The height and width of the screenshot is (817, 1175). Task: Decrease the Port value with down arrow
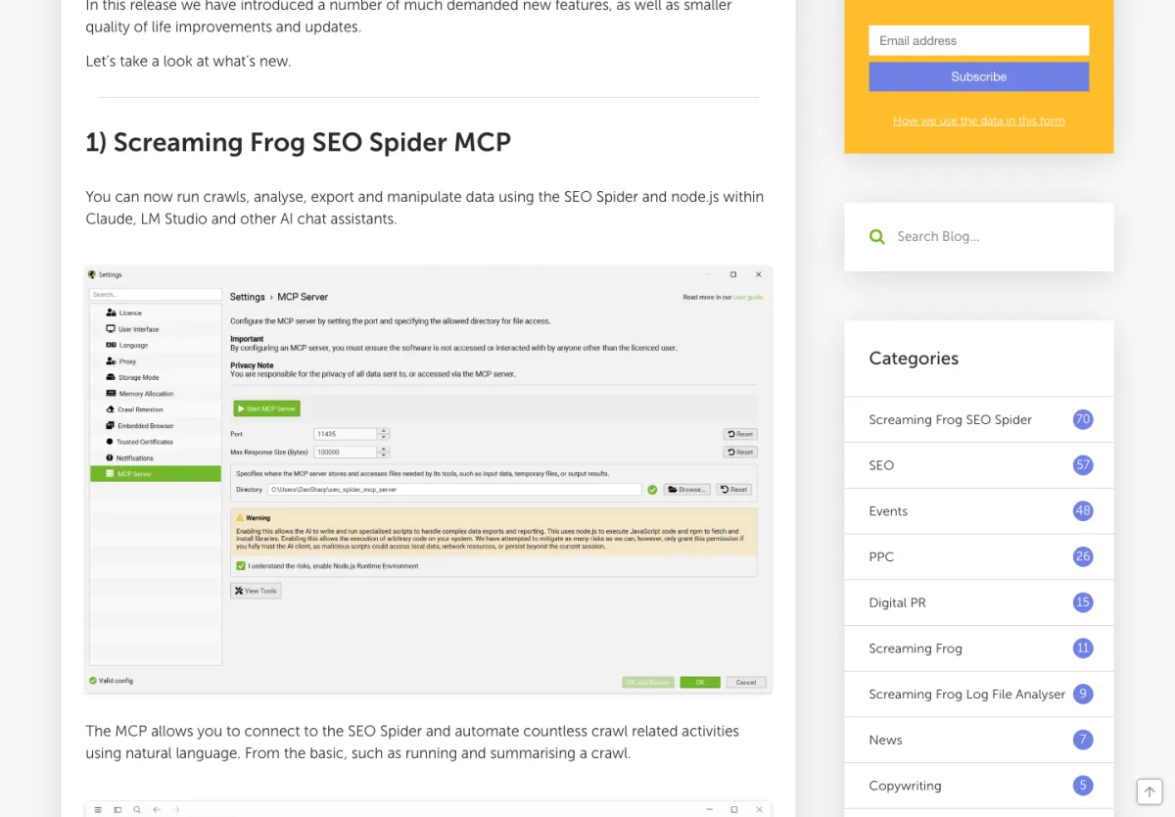pos(384,437)
